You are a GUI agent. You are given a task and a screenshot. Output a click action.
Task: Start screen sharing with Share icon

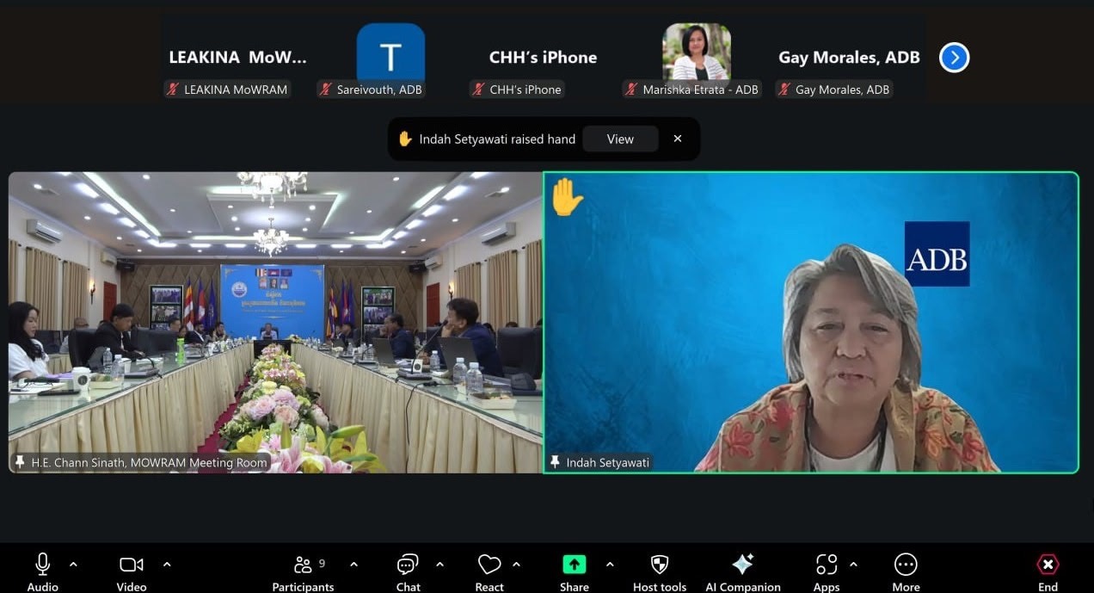pyautogui.click(x=574, y=565)
